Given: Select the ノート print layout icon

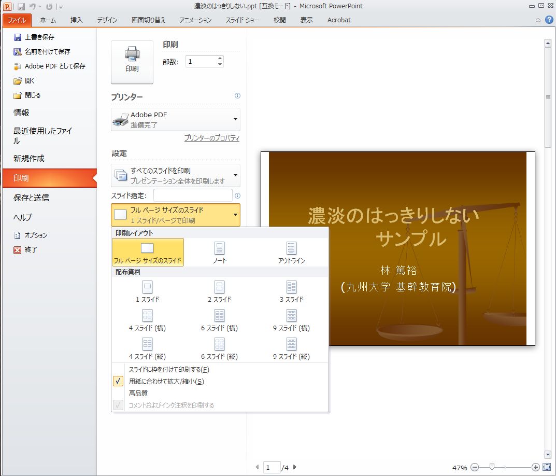Looking at the screenshot, I should 220,252.
